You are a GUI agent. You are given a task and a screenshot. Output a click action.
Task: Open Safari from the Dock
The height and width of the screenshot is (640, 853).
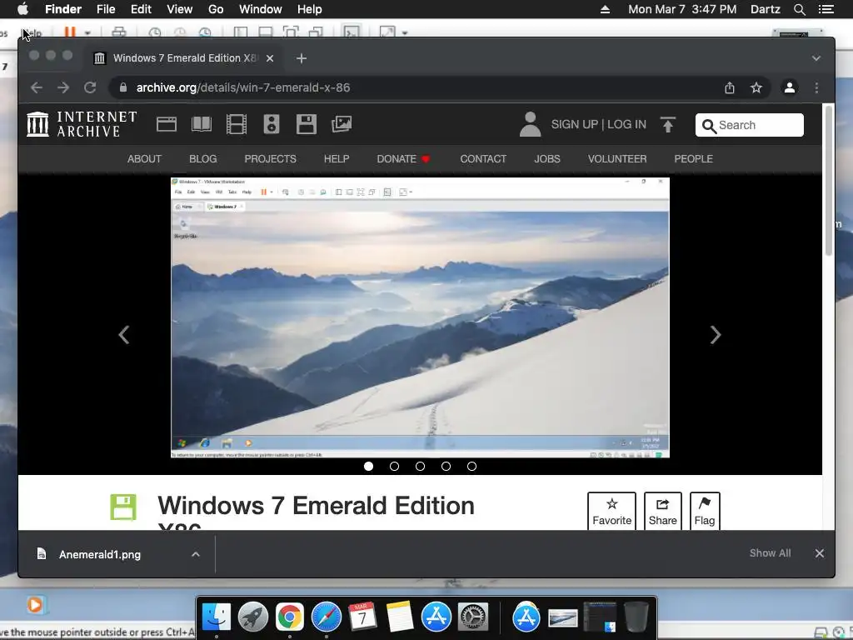[326, 617]
